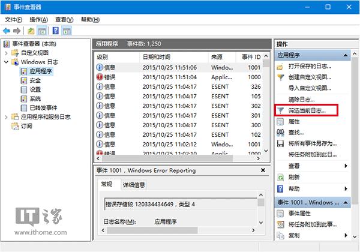Open the 文件(F) menu
This screenshot has width=360, height=252.
pos(14,20)
